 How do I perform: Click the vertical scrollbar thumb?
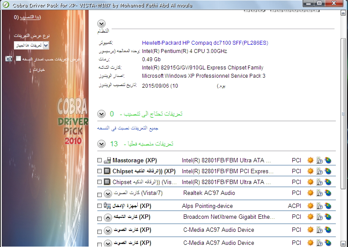coord(343,114)
